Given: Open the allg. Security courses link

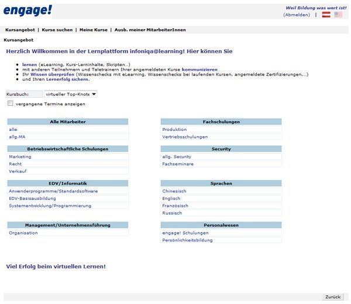Looking at the screenshot, I should 177,157.
